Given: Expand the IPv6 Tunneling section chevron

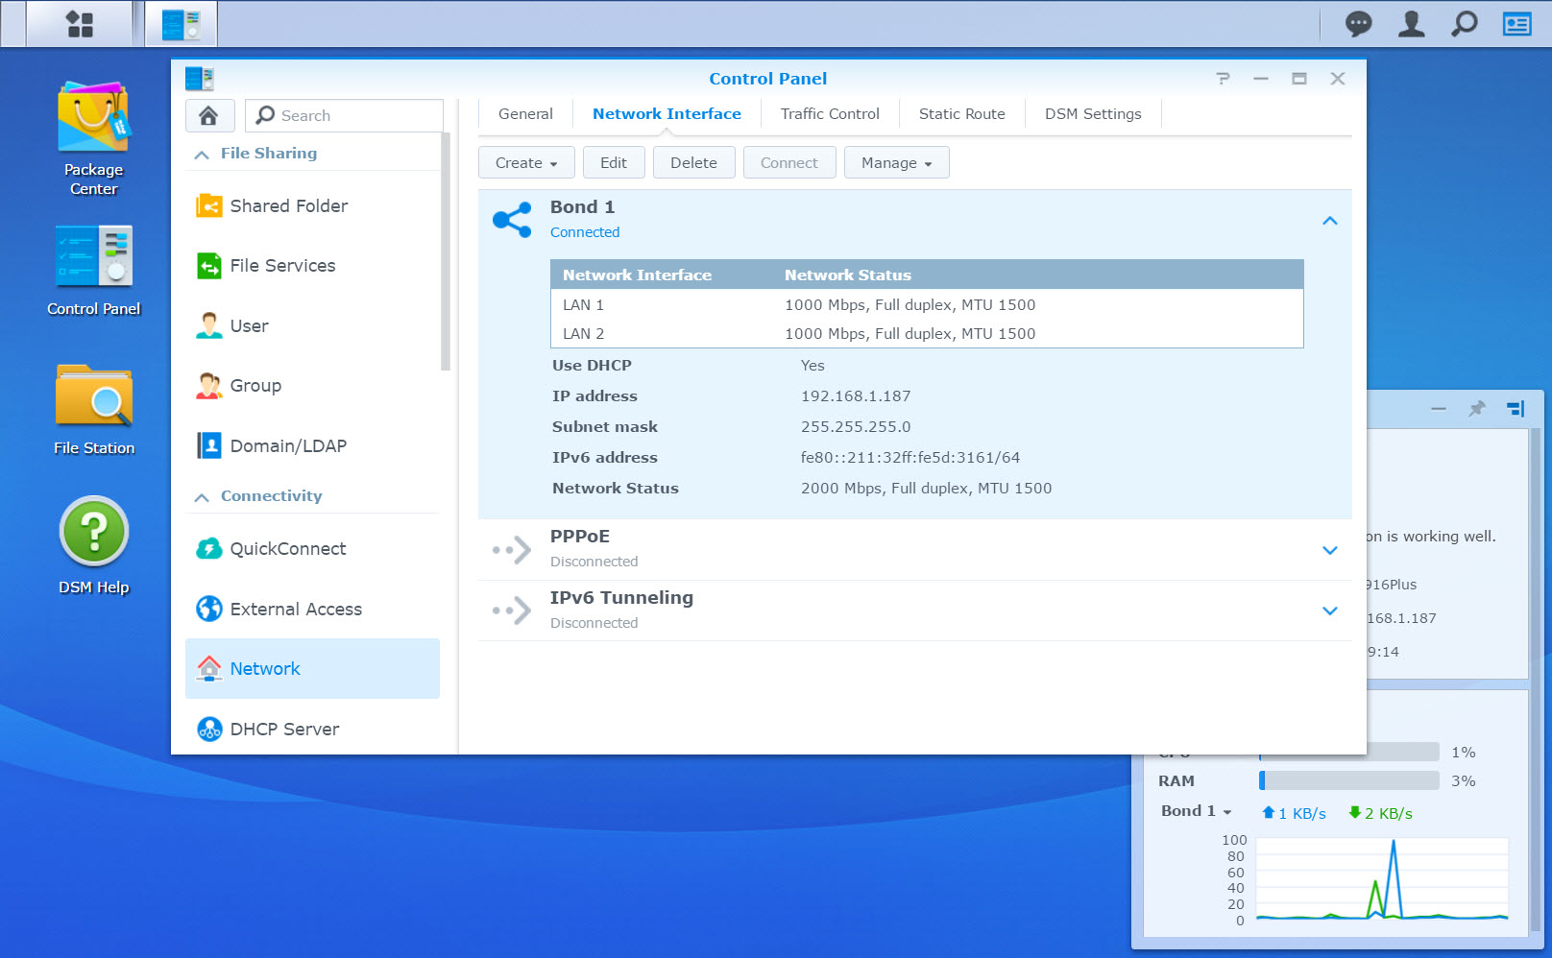Looking at the screenshot, I should pyautogui.click(x=1330, y=611).
